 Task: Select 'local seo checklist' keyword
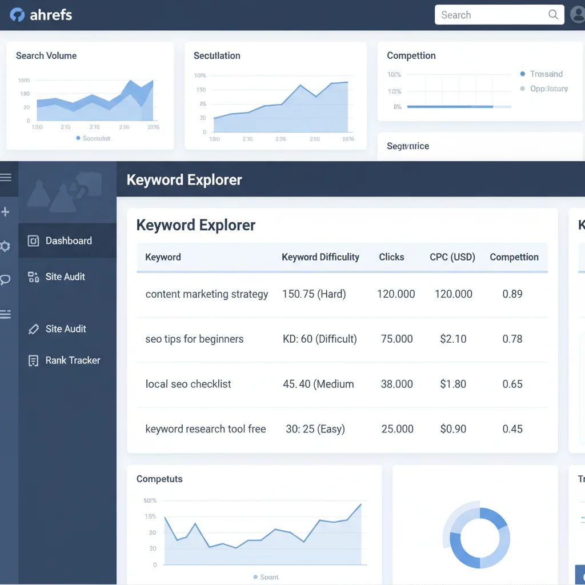(x=188, y=384)
